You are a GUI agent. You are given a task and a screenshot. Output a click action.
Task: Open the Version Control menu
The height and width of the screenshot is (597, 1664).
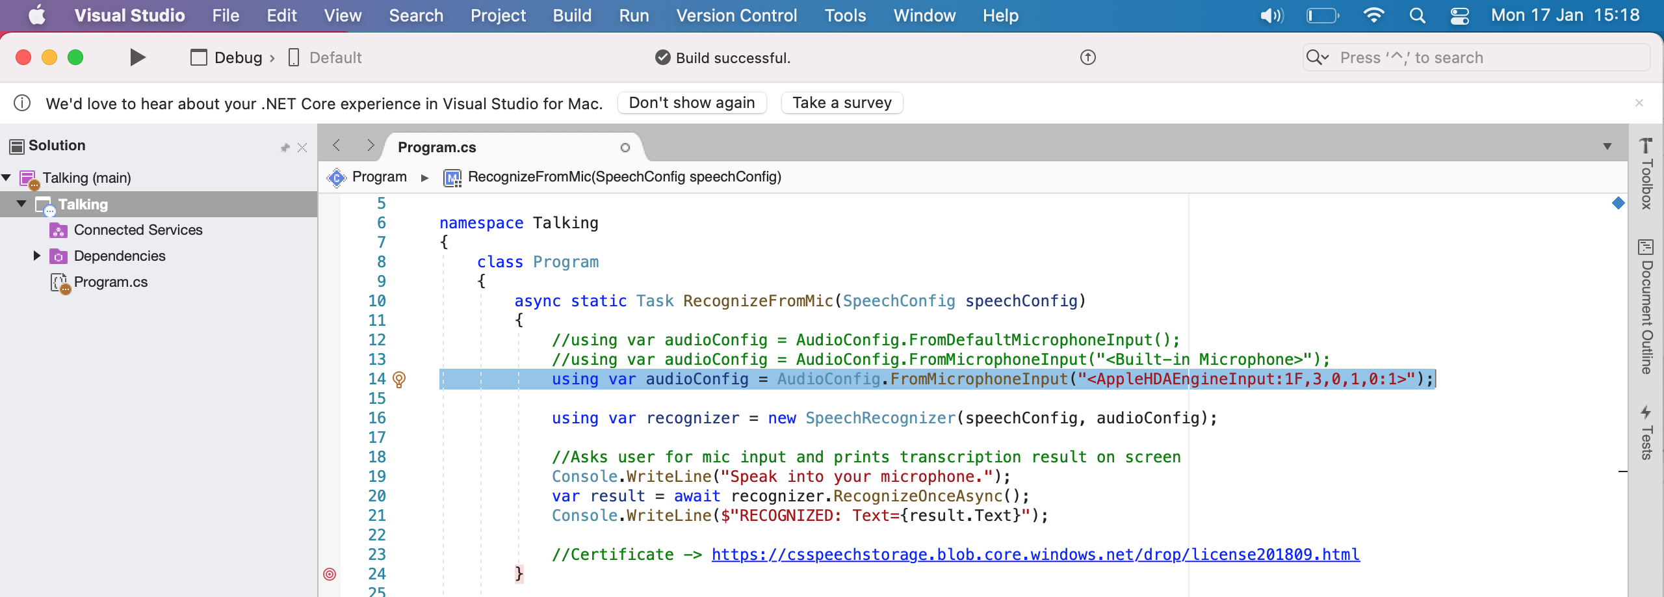736,15
